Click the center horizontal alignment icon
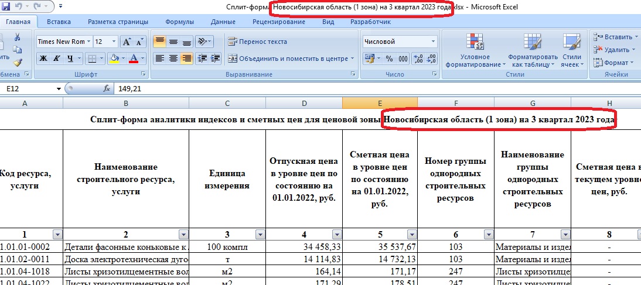The height and width of the screenshot is (285, 641). tap(173, 59)
